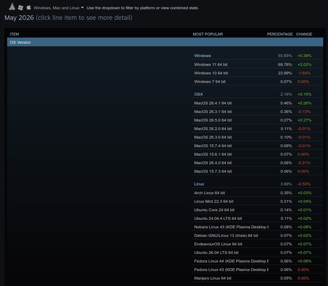Click the PERCENTAGE column header
This screenshot has width=328, height=286.
[x=280, y=34]
